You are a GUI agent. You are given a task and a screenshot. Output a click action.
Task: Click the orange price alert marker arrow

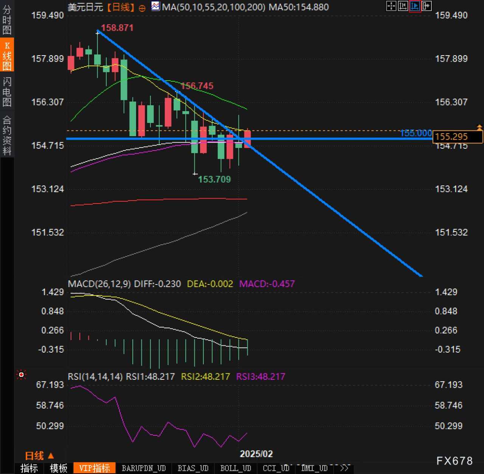[x=479, y=127]
